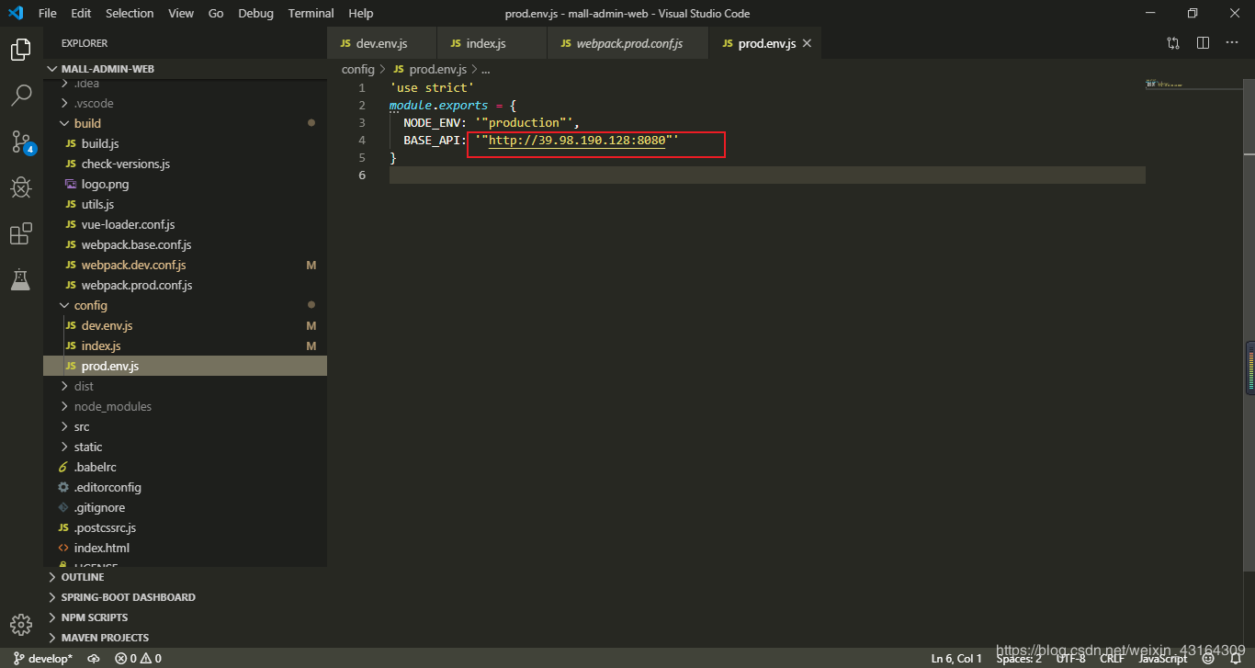Open the Manage gear icon
Image resolution: width=1255 pixels, height=668 pixels.
[x=21, y=625]
